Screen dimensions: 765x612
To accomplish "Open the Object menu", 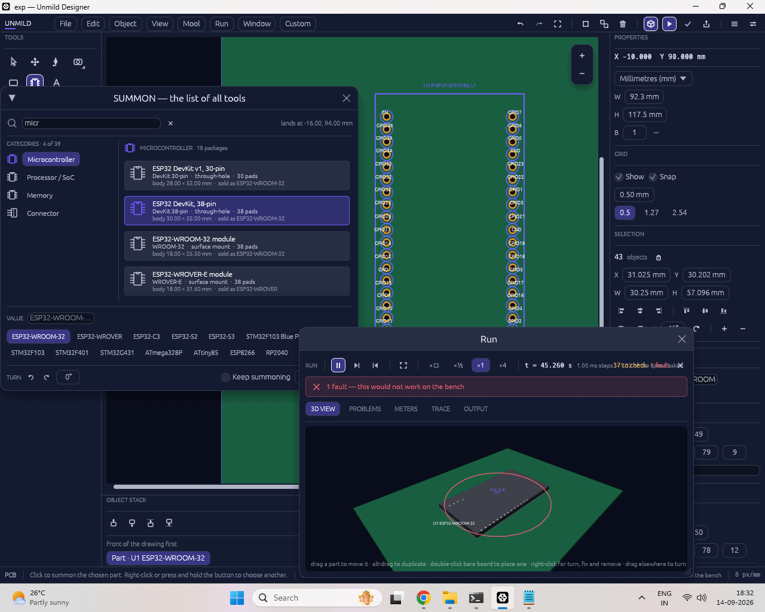I will coord(126,24).
